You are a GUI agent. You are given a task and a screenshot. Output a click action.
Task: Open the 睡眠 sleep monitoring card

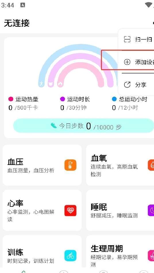(x=120, y=210)
